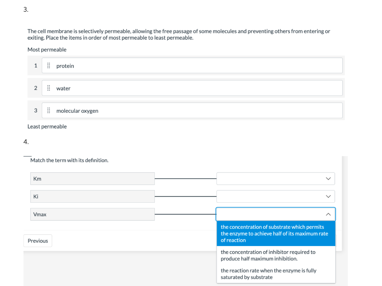Open the Km definition dropdown
Viewport: 382px width, 286px height.
(276, 179)
